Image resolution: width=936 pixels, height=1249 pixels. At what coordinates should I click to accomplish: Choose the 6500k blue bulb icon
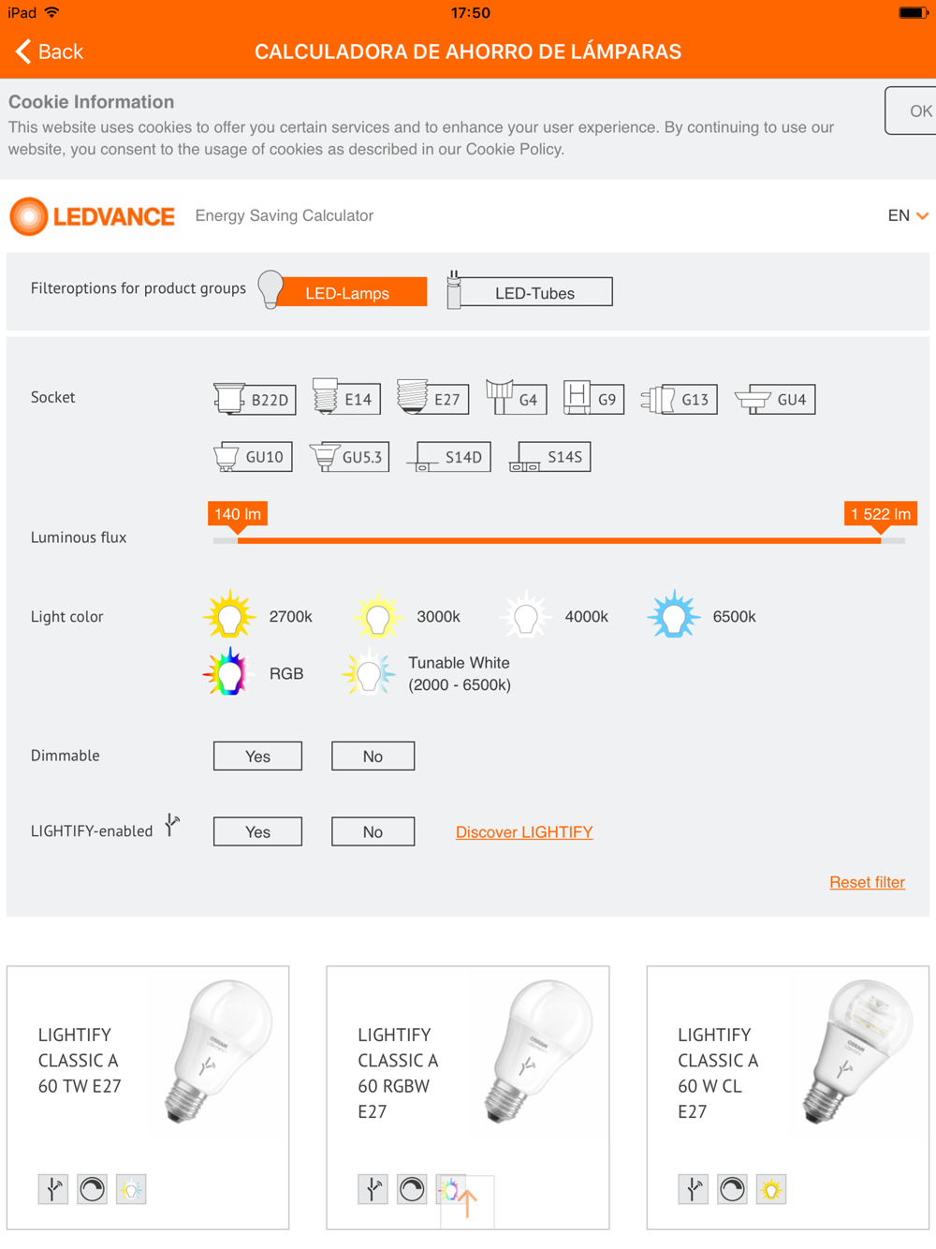point(673,616)
